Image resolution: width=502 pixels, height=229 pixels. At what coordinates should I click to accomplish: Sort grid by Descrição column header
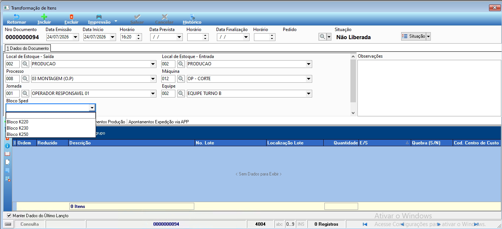(x=132, y=143)
